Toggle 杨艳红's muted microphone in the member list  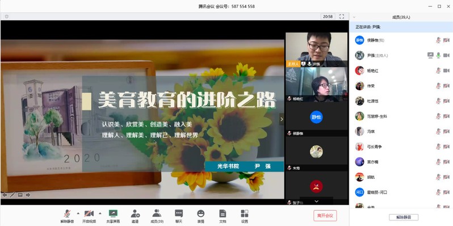(438, 70)
